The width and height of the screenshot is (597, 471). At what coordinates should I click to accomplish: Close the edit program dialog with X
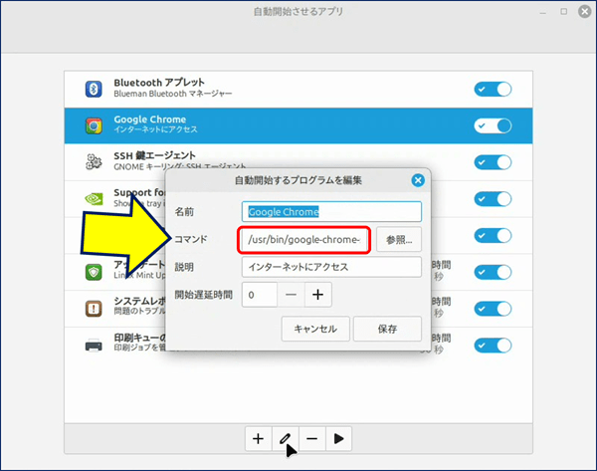coord(418,180)
